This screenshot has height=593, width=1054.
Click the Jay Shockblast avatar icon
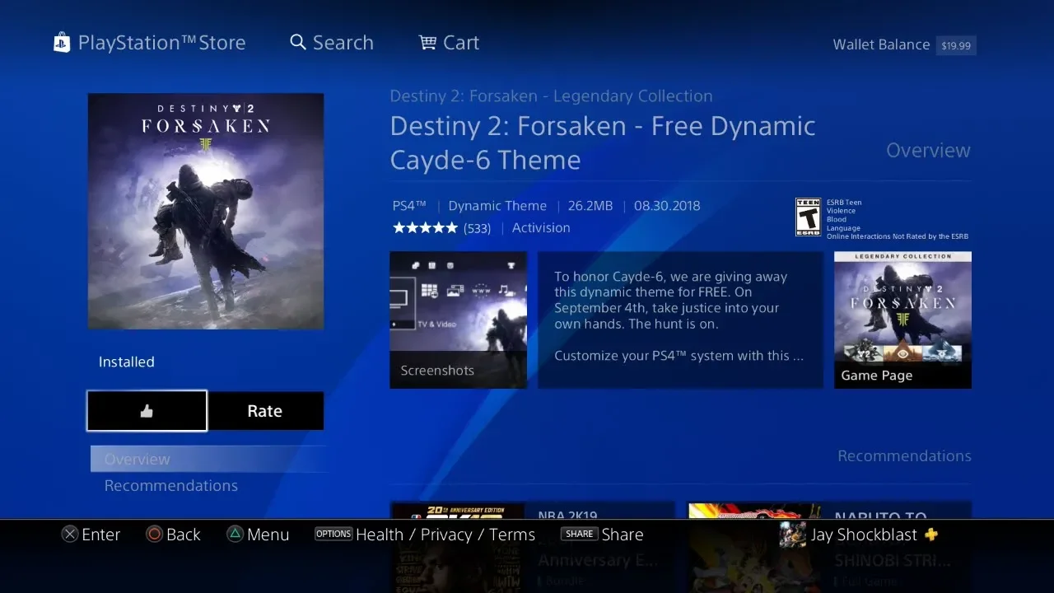(792, 535)
